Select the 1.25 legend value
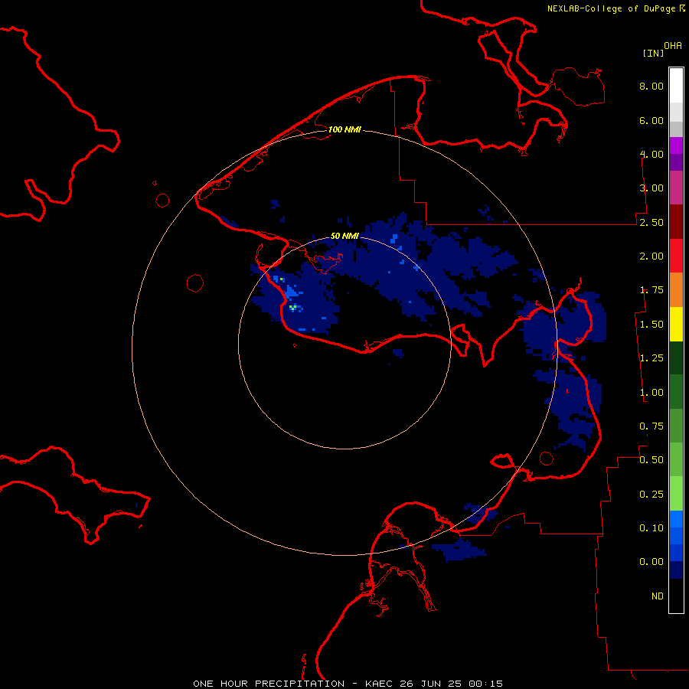 pos(651,358)
